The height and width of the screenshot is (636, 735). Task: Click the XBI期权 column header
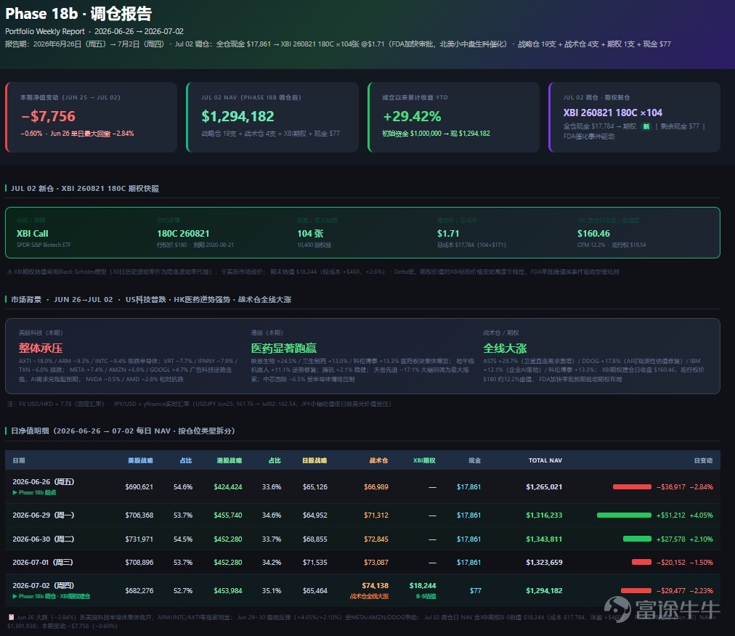[424, 461]
